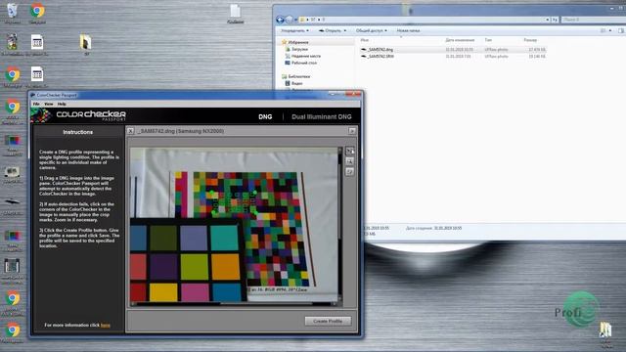This screenshot has height=352, width=626.
Task: Click the horizontal scrollbar under the image
Action: click(234, 304)
